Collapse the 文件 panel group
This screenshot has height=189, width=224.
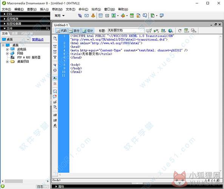[x=5, y=28]
